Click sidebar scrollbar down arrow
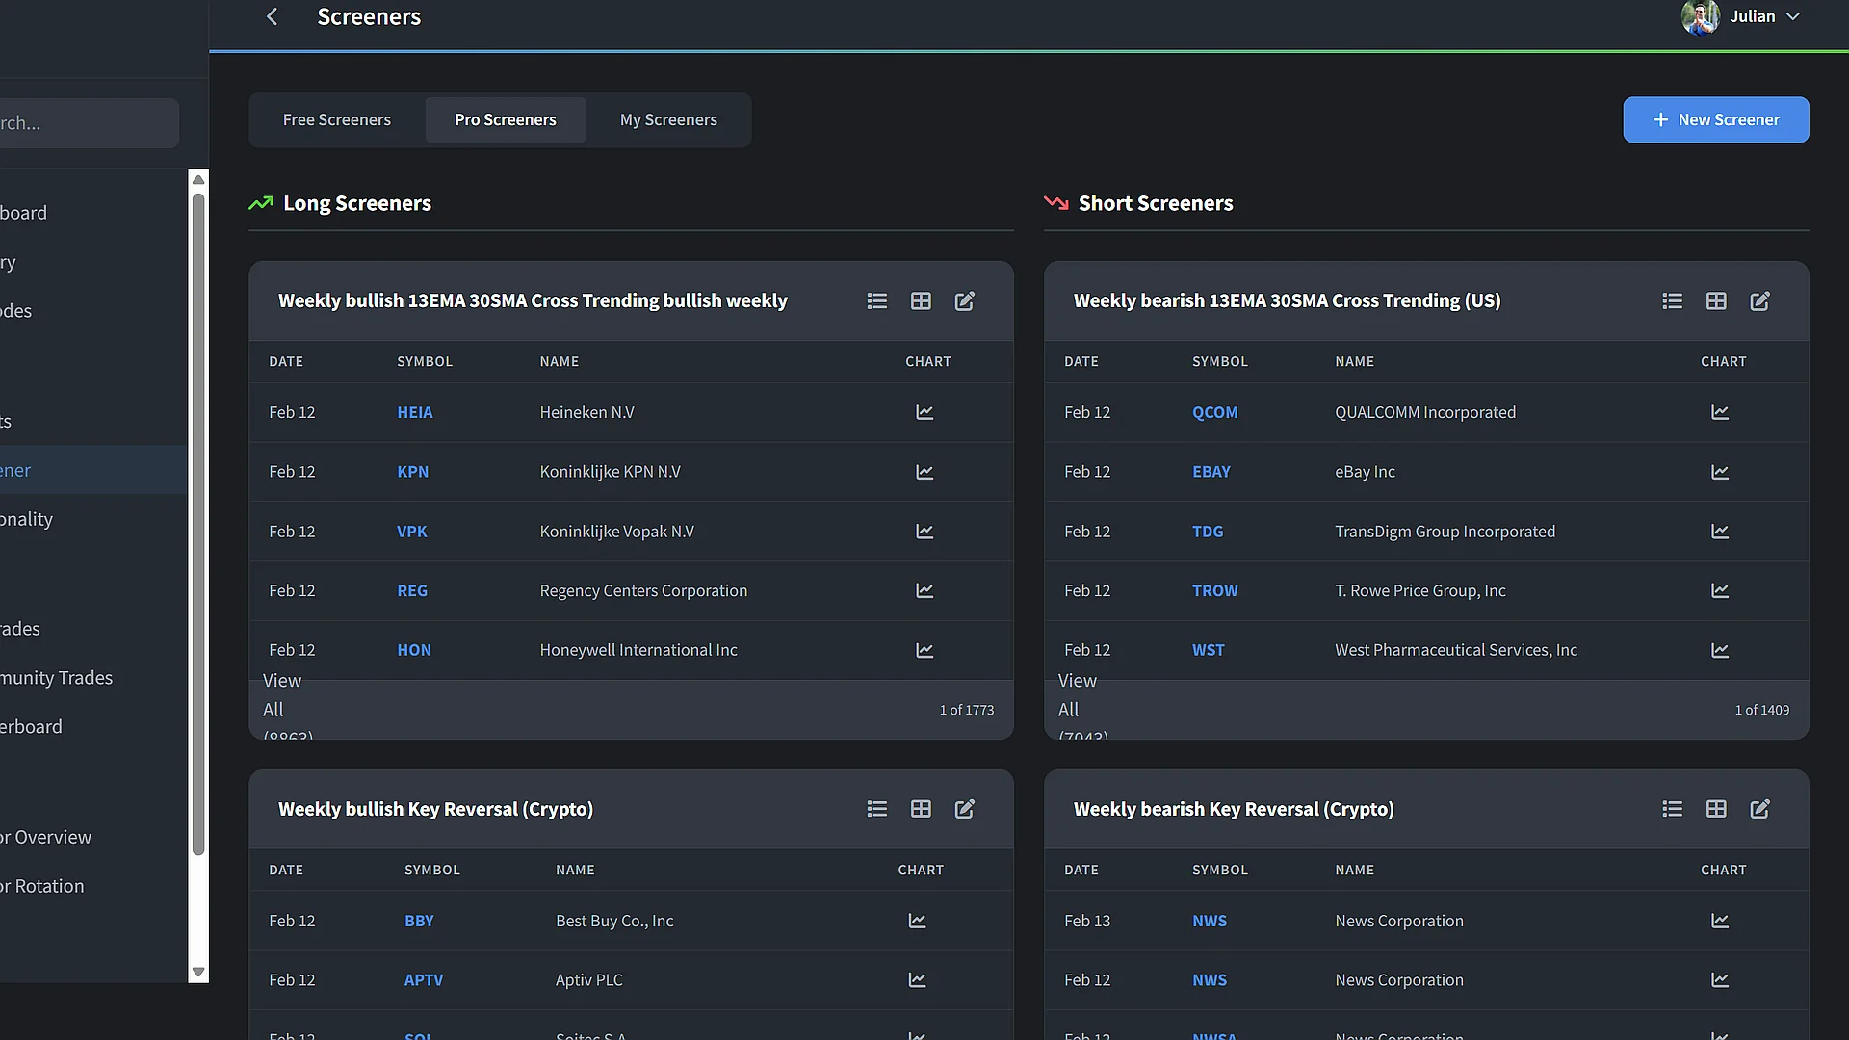The height and width of the screenshot is (1040, 1849). pos(198,972)
